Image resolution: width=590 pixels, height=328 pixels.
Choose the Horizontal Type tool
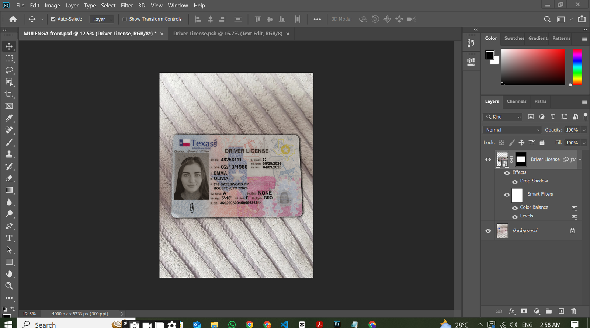[9, 238]
